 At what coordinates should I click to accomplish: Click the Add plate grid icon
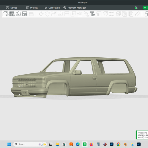point(12,14)
